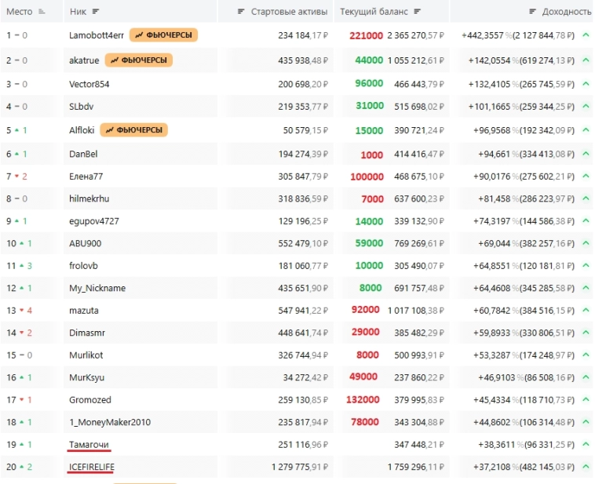Open the Alfloki nickname
The height and width of the screenshot is (484, 595).
click(82, 130)
